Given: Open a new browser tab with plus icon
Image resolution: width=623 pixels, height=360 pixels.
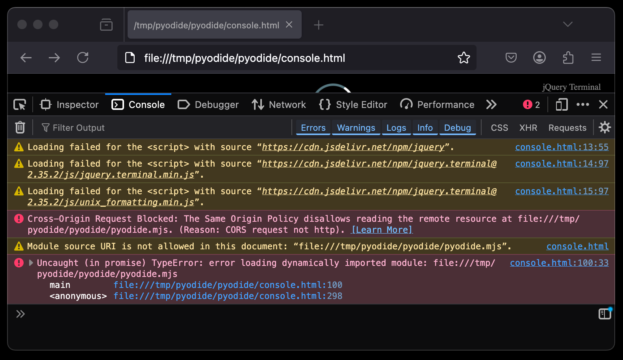Looking at the screenshot, I should coord(319,25).
